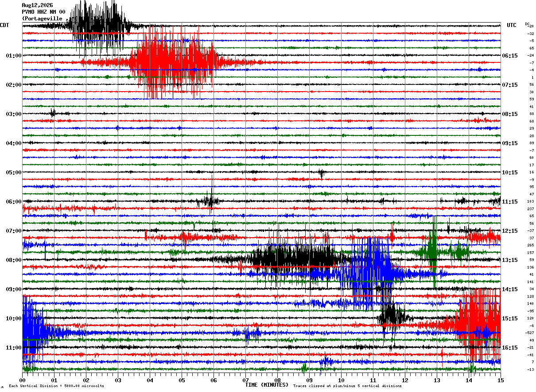The height and width of the screenshot is (392, 536).
Task: Click the 09:15 UTC time label
Action: [x=510, y=143]
